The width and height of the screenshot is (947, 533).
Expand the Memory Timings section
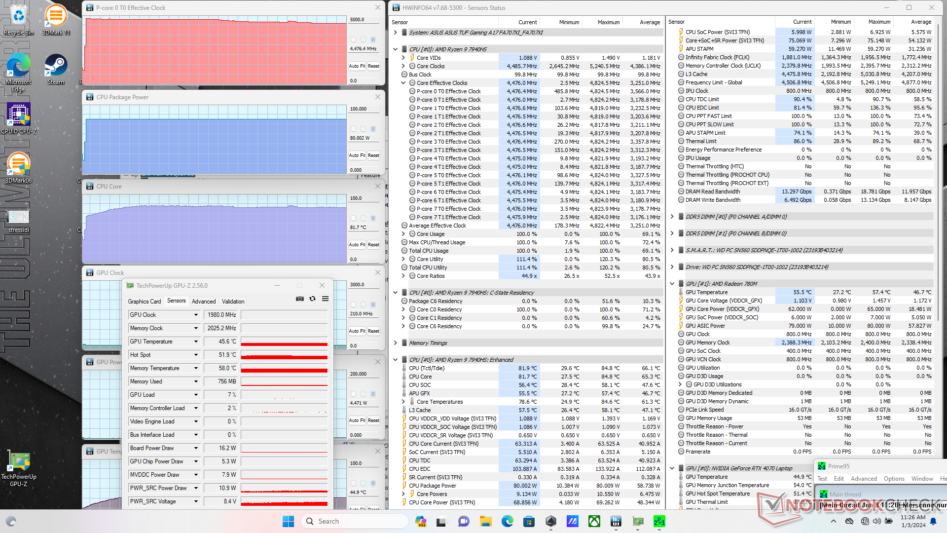pyautogui.click(x=396, y=343)
